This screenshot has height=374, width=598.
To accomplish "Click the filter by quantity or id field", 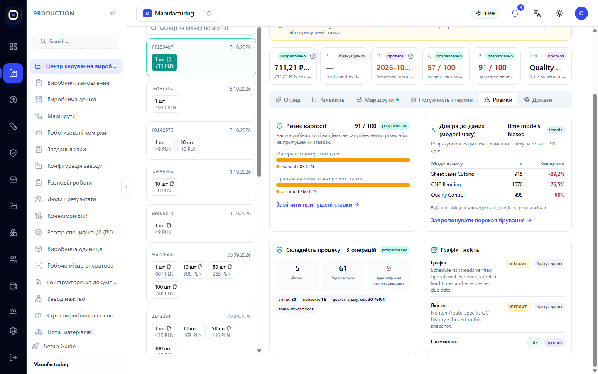I will pos(201,28).
